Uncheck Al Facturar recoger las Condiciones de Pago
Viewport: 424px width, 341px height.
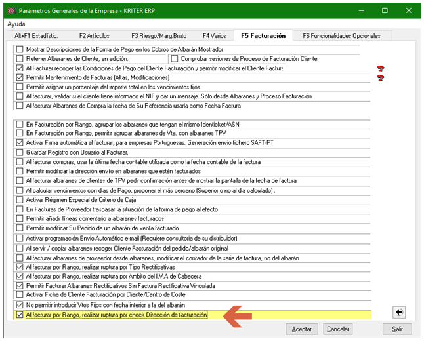click(x=20, y=68)
